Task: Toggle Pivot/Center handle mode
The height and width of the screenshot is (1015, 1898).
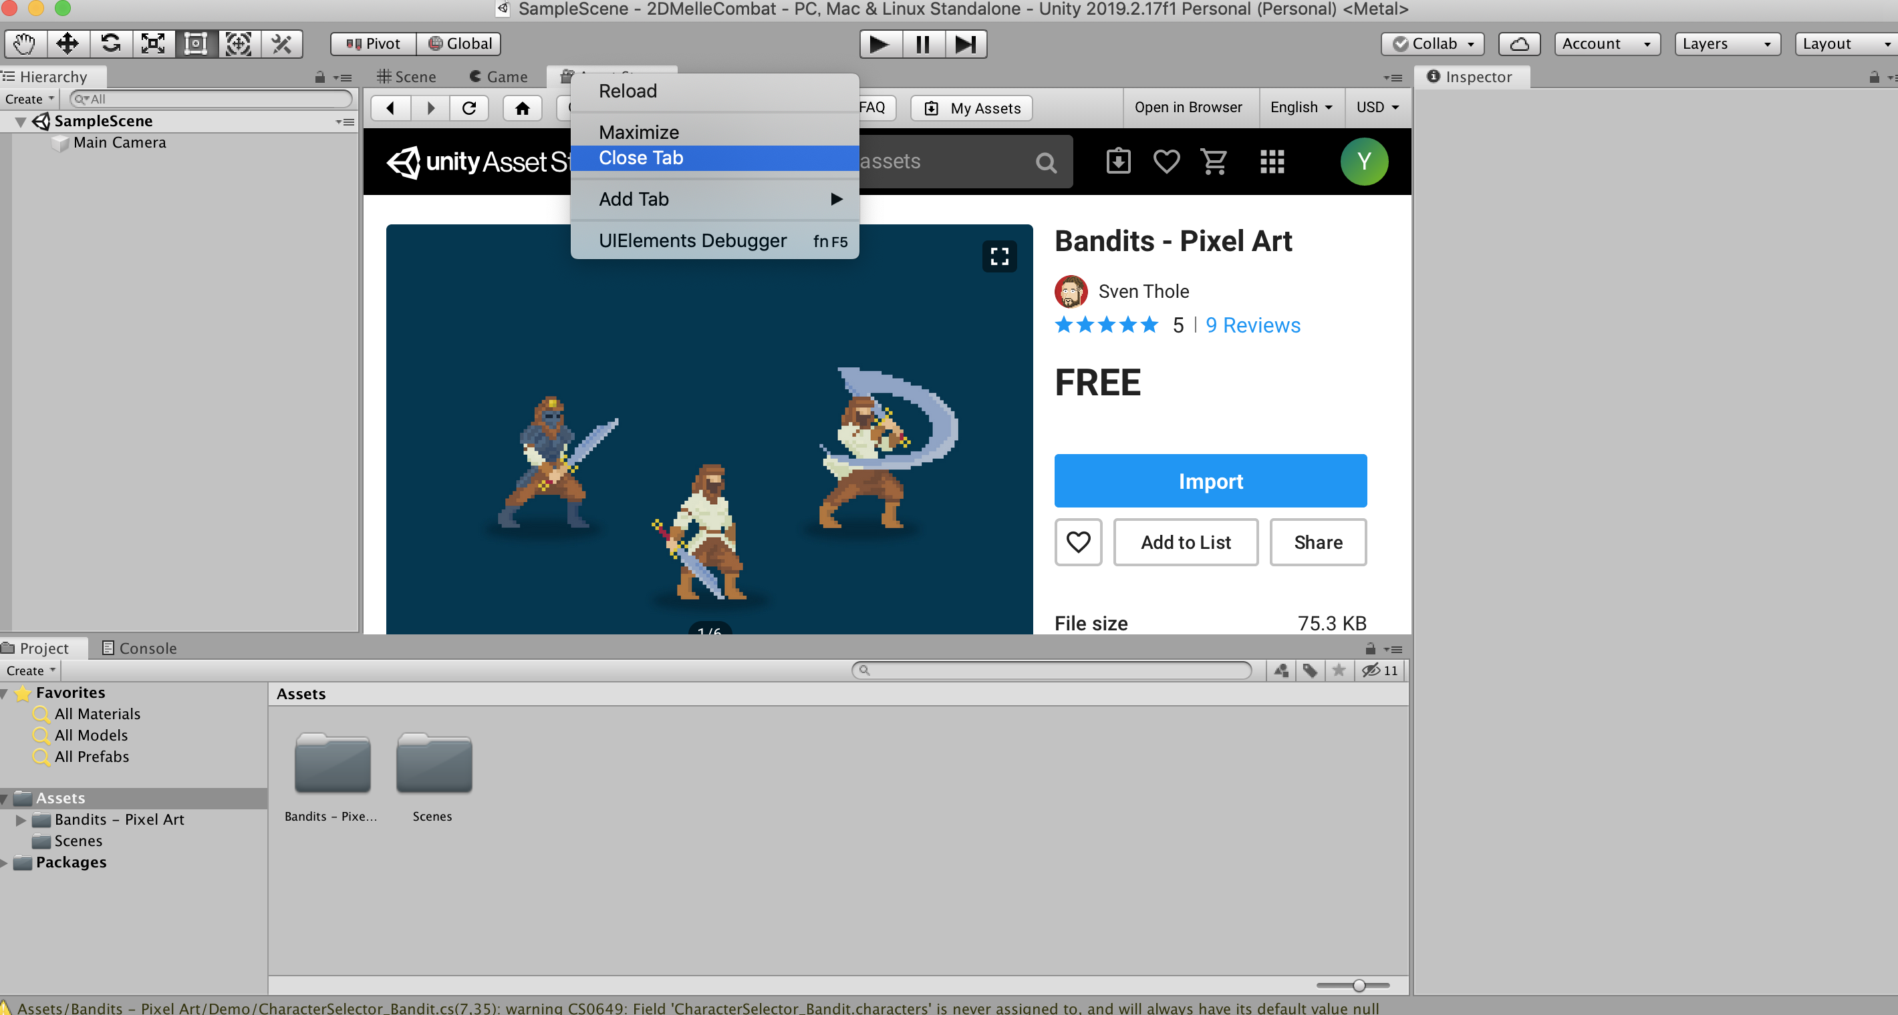Action: [374, 43]
